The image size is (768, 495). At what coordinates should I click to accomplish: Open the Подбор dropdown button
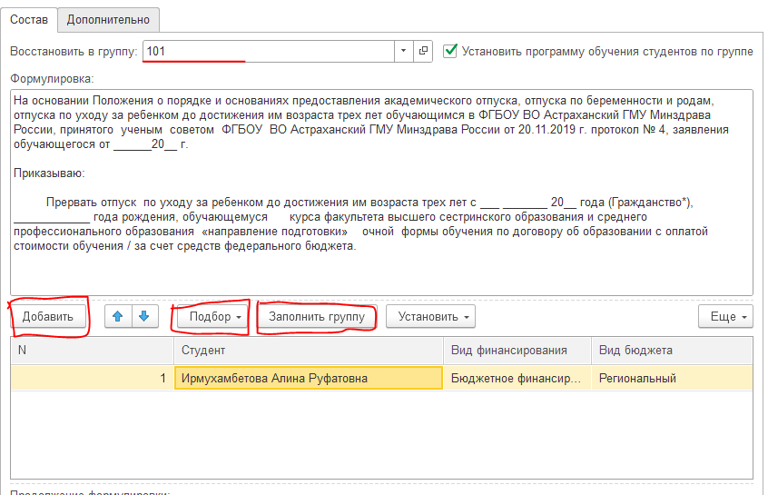(x=212, y=317)
